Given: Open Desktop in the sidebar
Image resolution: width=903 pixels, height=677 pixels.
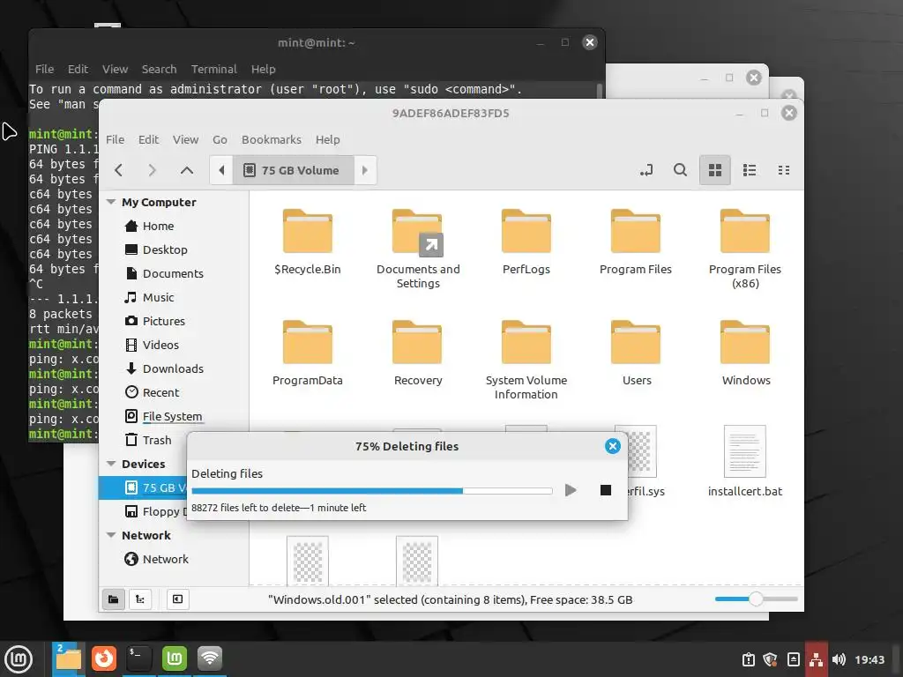Looking at the screenshot, I should 174,249.
